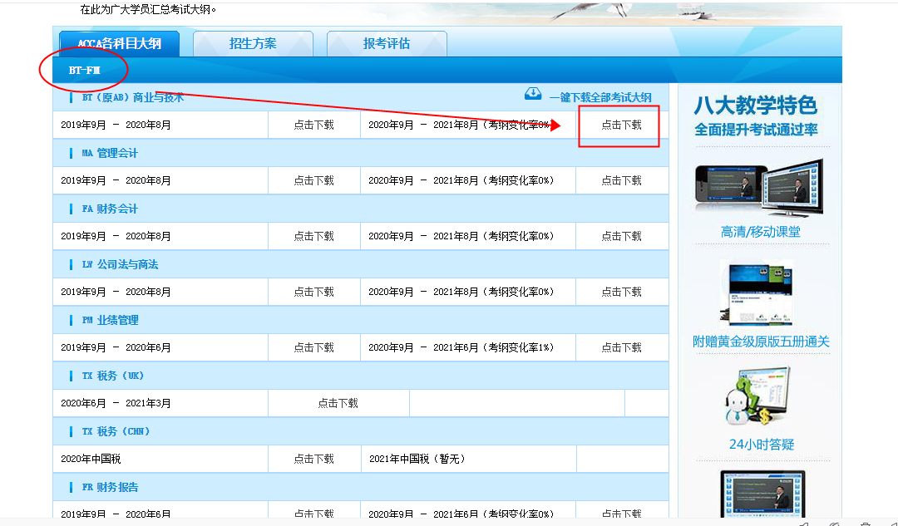This screenshot has height=526, width=898.
Task: Download FA 财务会计 2020–2021 syllabus
Action: [x=621, y=236]
